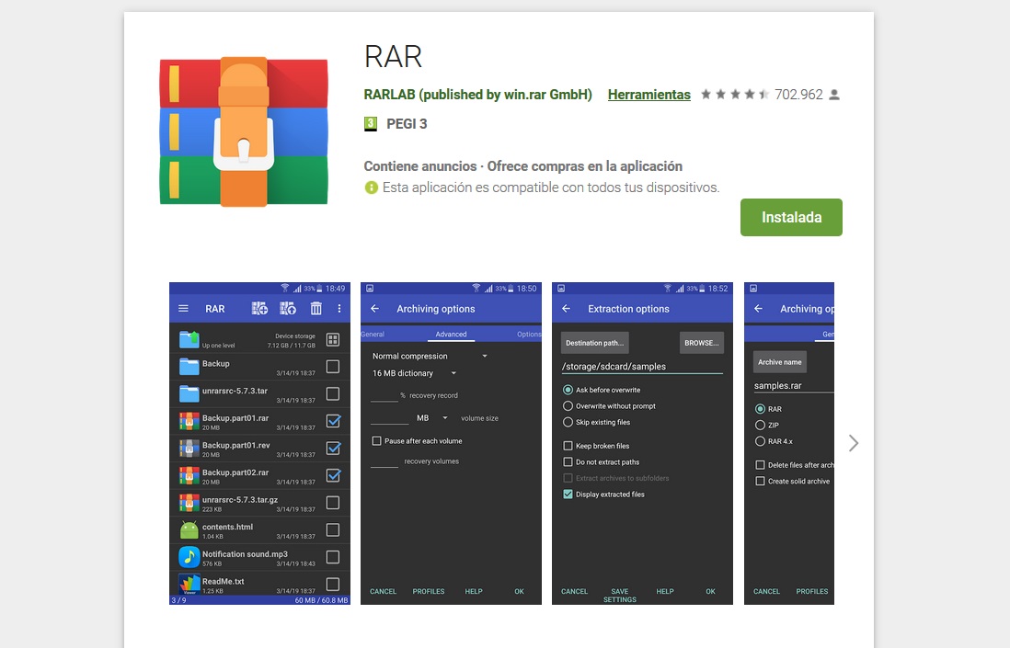Enable the Keep broken files checkbox
1010x648 pixels.
(x=568, y=446)
